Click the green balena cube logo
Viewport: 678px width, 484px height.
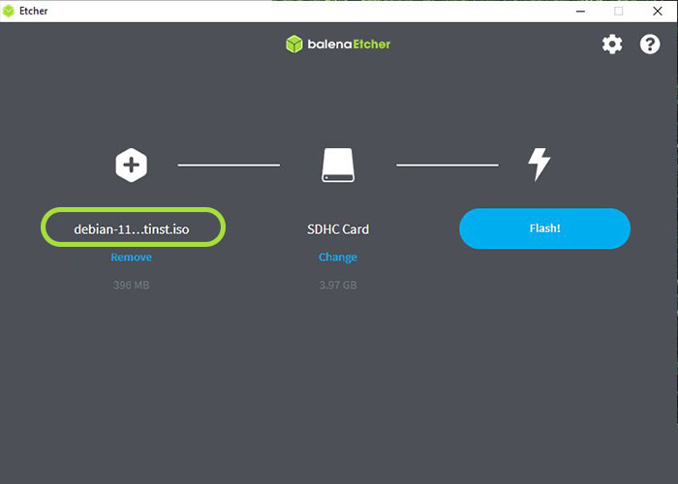(294, 45)
